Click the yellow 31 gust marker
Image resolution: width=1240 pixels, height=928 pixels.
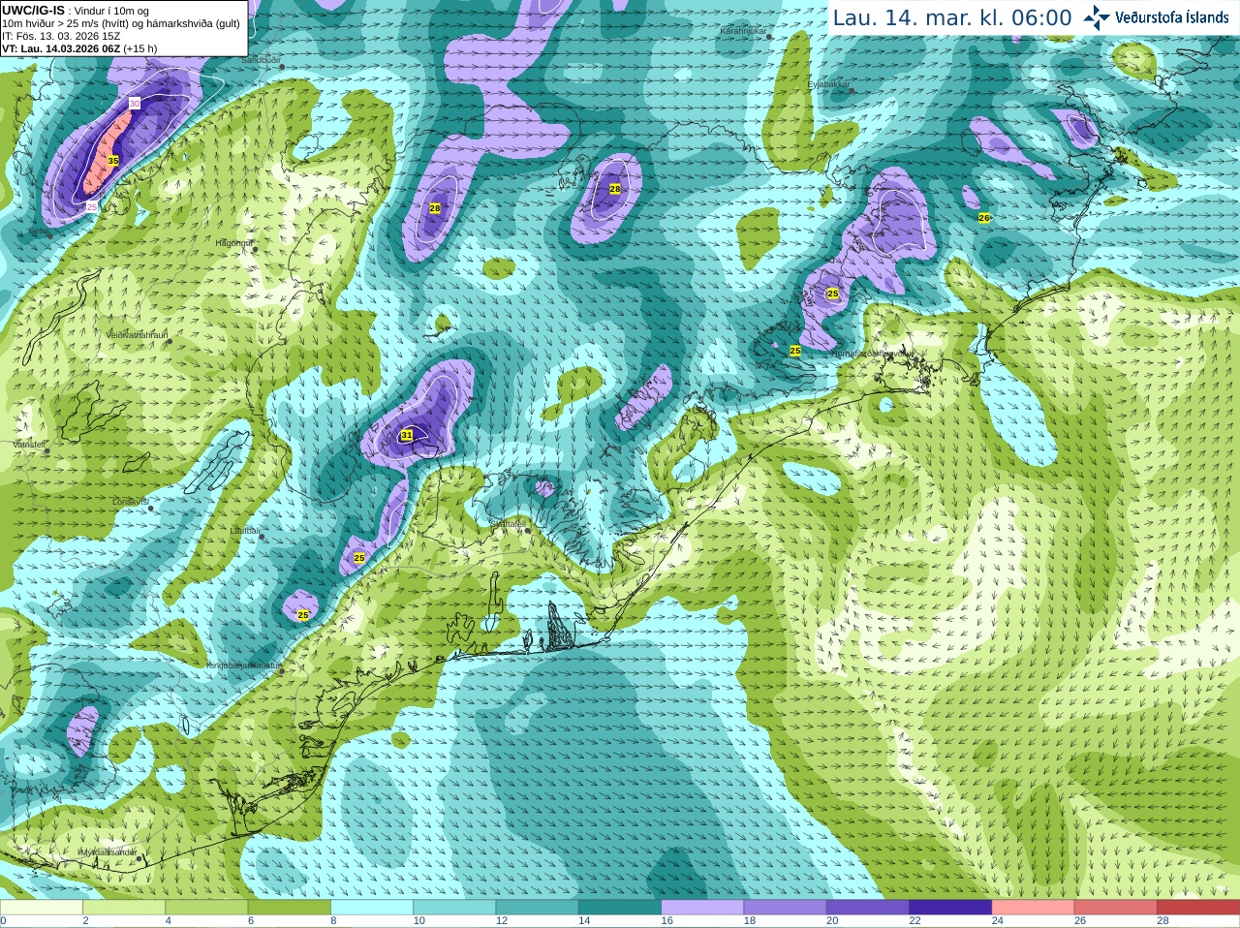coord(407,436)
